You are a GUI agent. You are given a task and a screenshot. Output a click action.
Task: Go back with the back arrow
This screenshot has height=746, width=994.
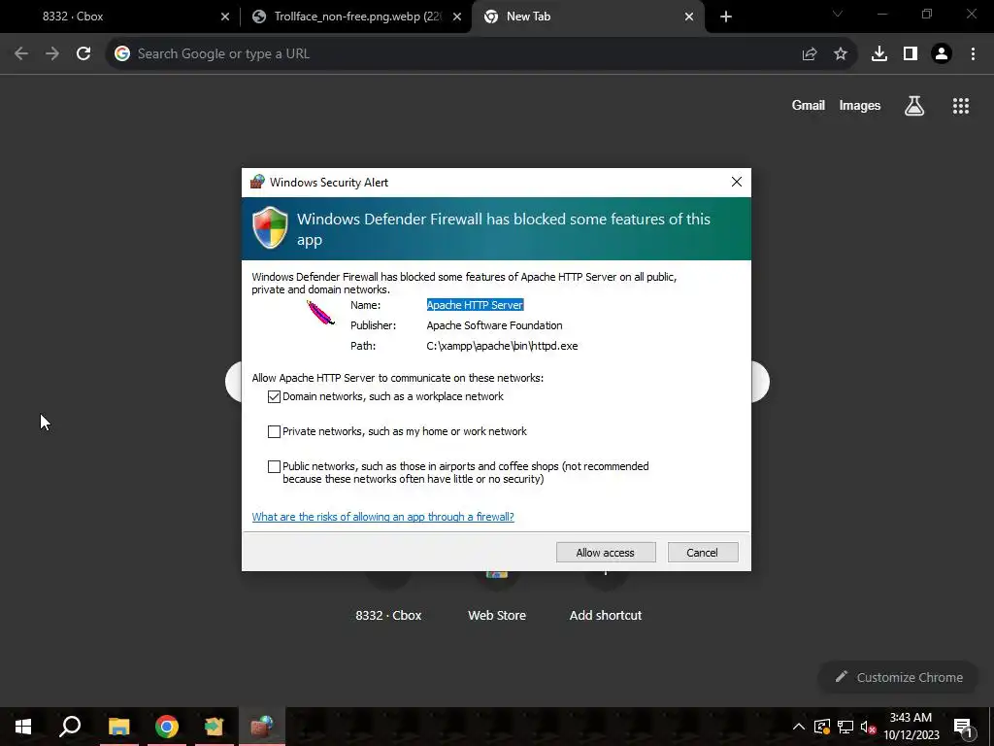[x=21, y=54]
